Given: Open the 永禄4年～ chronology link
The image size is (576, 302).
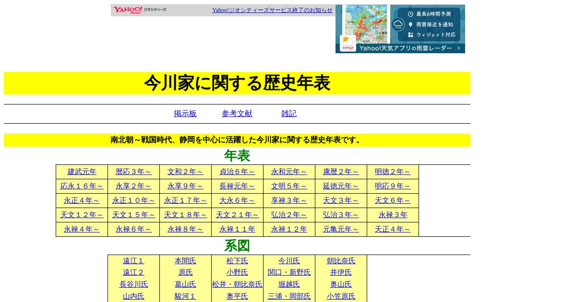Looking at the screenshot, I should pos(82,229).
